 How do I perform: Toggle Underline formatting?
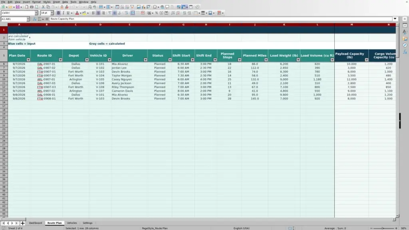tap(68, 13)
